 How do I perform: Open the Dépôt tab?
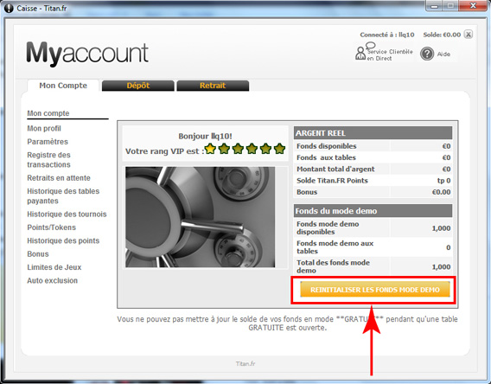tap(138, 86)
